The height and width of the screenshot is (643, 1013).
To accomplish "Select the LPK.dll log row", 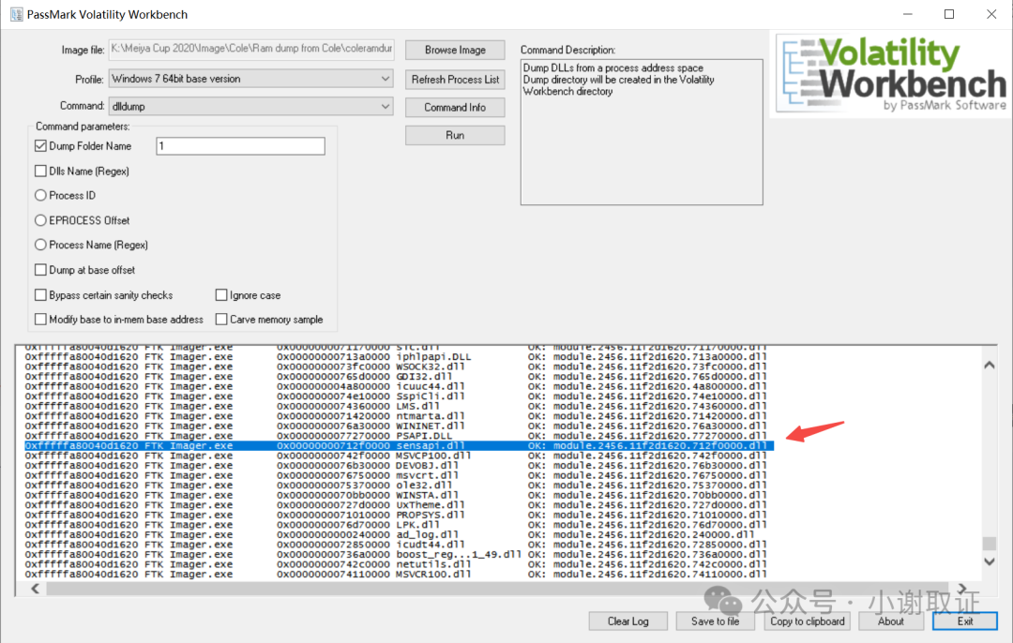I will coord(396,525).
